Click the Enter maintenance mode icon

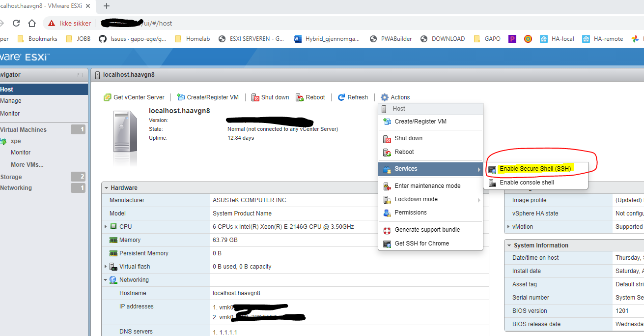(387, 185)
